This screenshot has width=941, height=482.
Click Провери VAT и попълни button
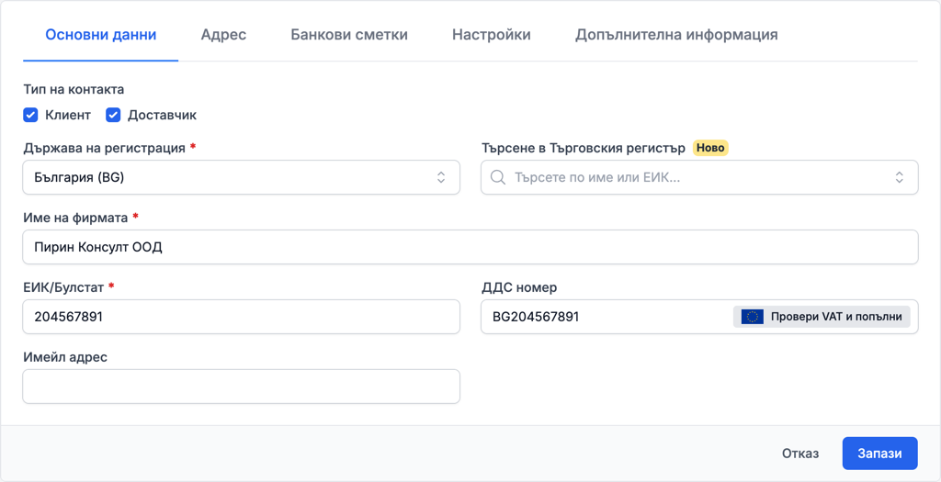pos(822,317)
